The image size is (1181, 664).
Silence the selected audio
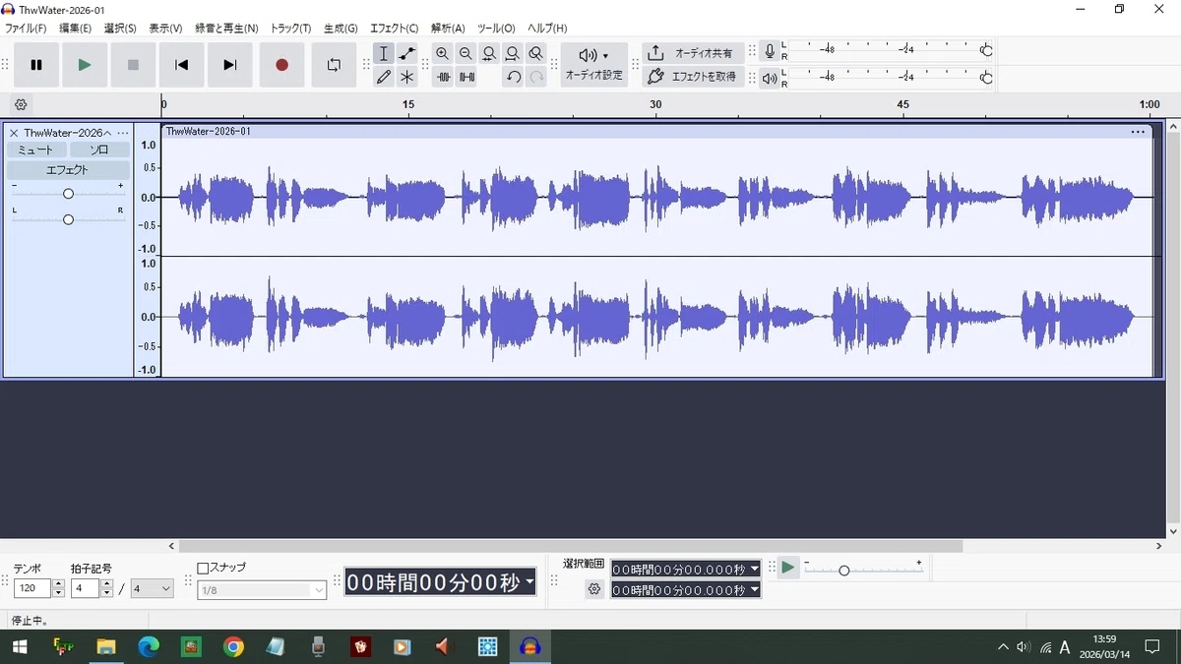(x=466, y=77)
